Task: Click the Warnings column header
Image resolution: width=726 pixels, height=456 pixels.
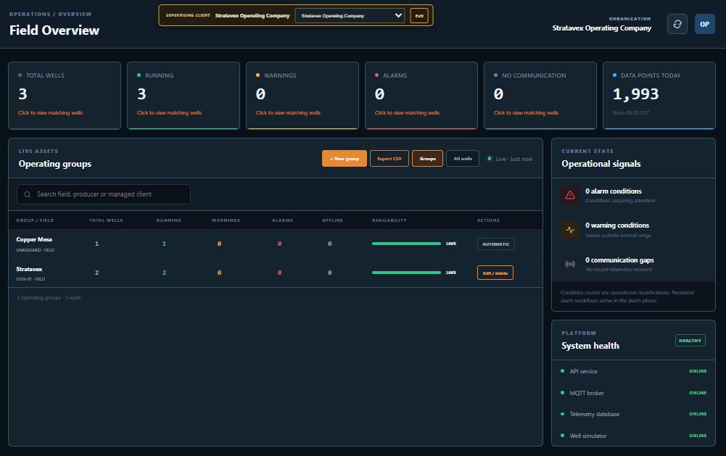Action: tap(226, 220)
